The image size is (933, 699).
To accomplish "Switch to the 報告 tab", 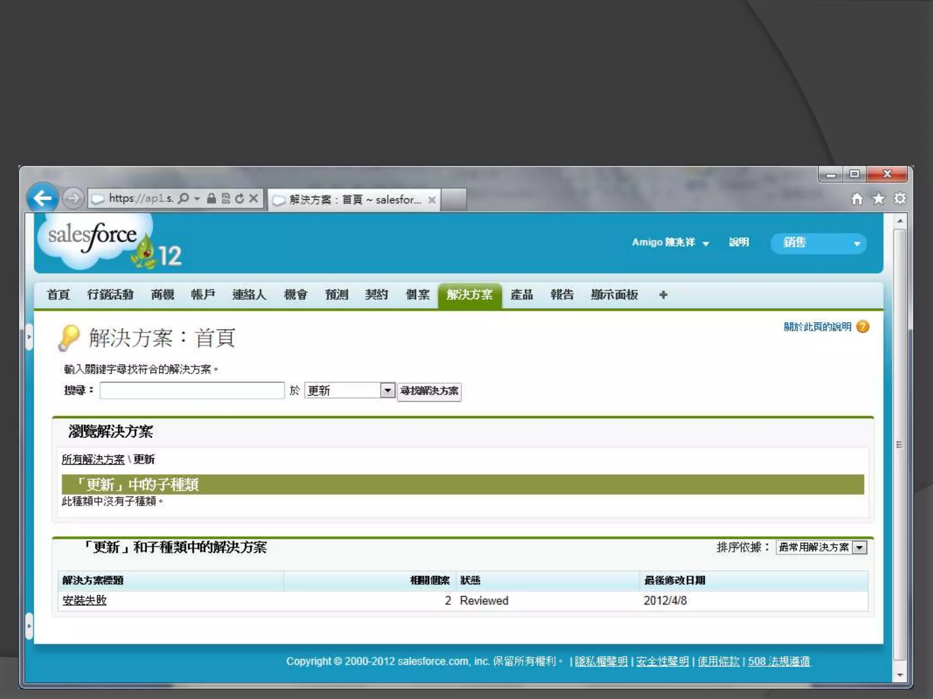I will [562, 295].
